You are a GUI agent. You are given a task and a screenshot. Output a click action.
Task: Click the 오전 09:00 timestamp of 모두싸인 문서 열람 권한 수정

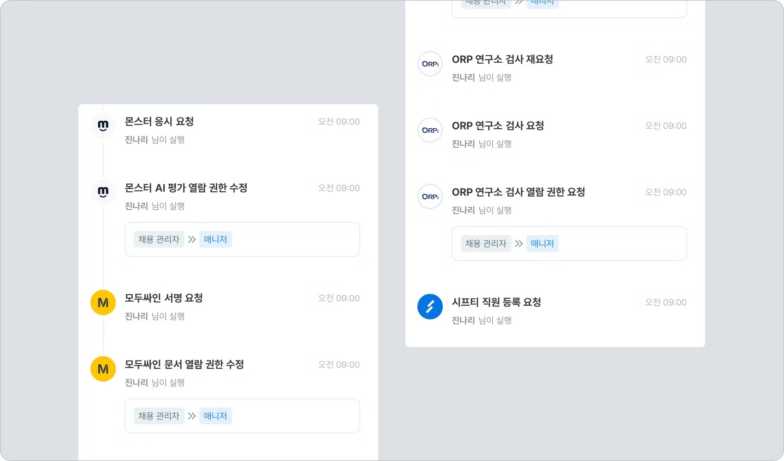[339, 365]
